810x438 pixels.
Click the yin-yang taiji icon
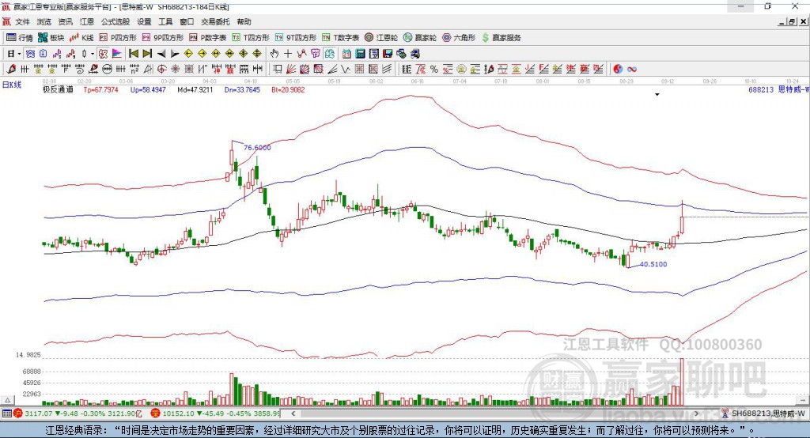[618, 69]
